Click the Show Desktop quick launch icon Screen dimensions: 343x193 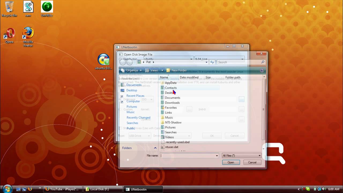point(18,189)
